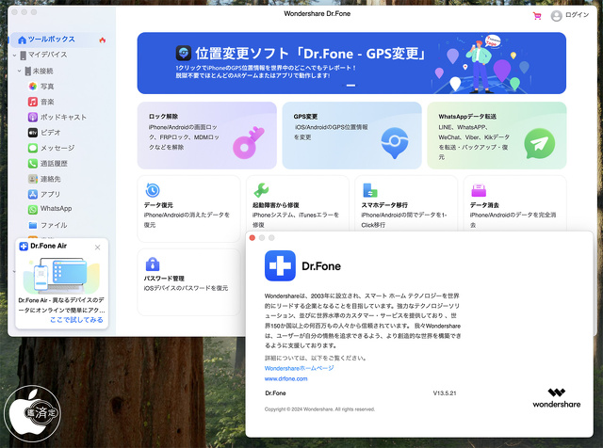
Task: Select マイデバイス label in sidebar
Action: (x=48, y=55)
